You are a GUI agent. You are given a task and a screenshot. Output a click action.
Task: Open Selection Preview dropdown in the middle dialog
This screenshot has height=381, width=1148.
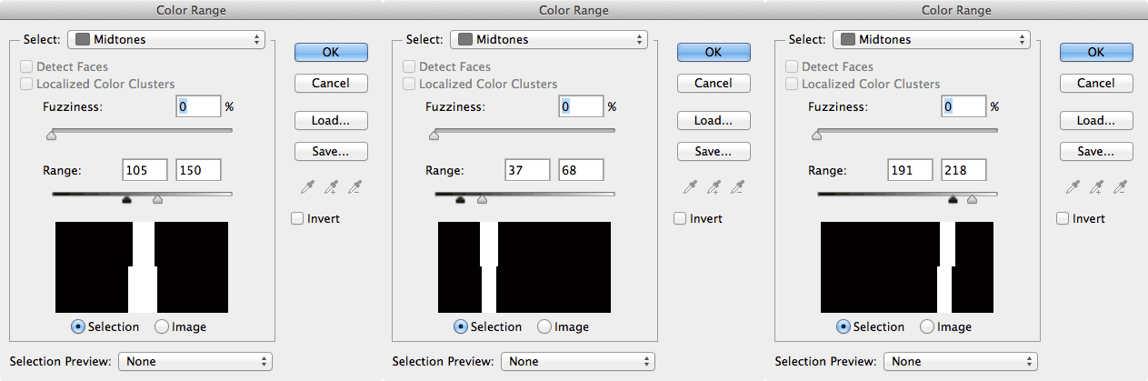pos(577,361)
